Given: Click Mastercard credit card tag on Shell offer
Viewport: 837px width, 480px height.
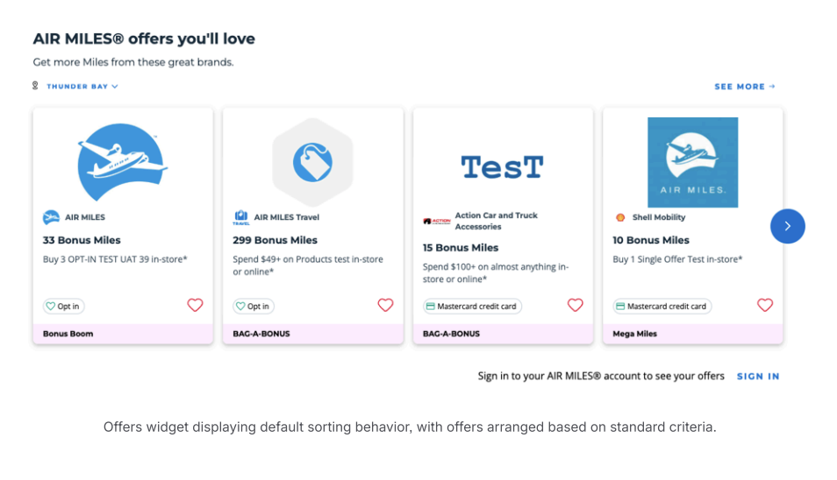Looking at the screenshot, I should point(662,307).
